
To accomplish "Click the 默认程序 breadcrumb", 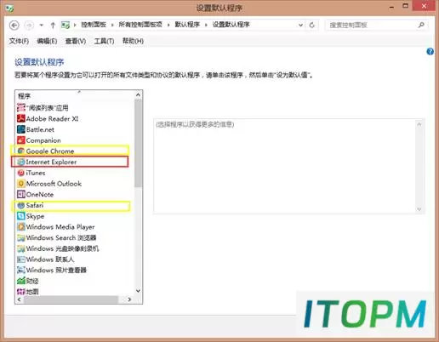I will click(x=187, y=25).
